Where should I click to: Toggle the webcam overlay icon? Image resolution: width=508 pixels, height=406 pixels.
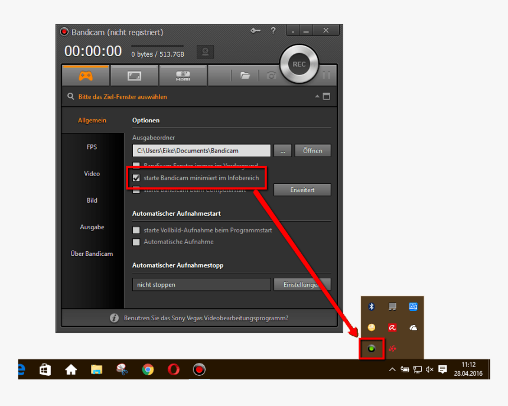(205, 52)
